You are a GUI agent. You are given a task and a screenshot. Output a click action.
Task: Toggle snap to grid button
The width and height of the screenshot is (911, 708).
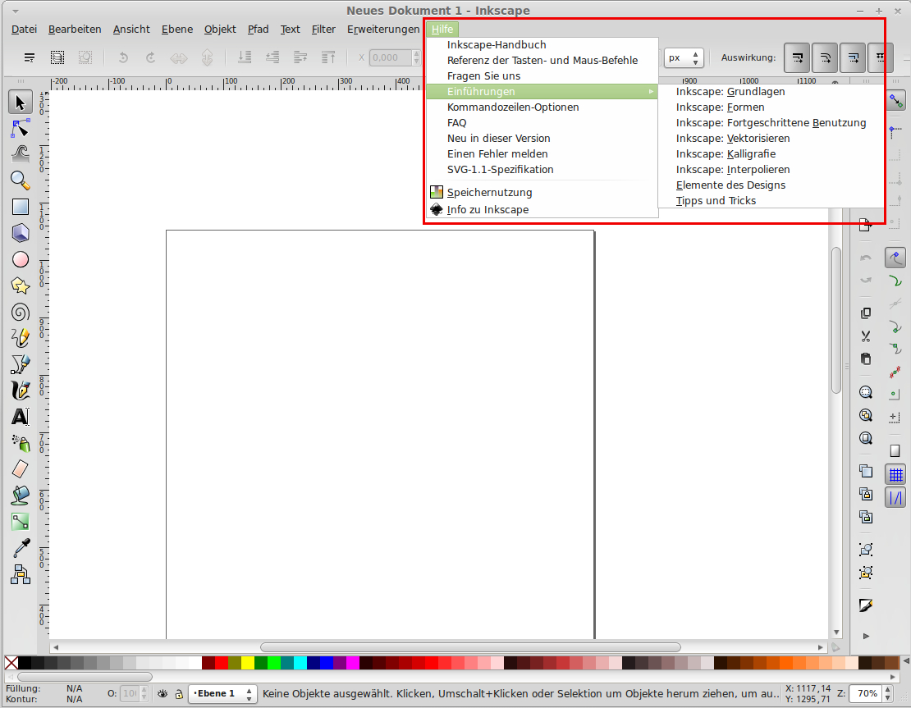point(895,474)
